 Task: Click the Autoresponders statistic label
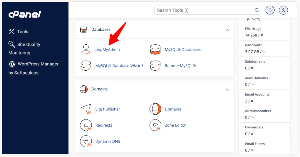(258, 111)
